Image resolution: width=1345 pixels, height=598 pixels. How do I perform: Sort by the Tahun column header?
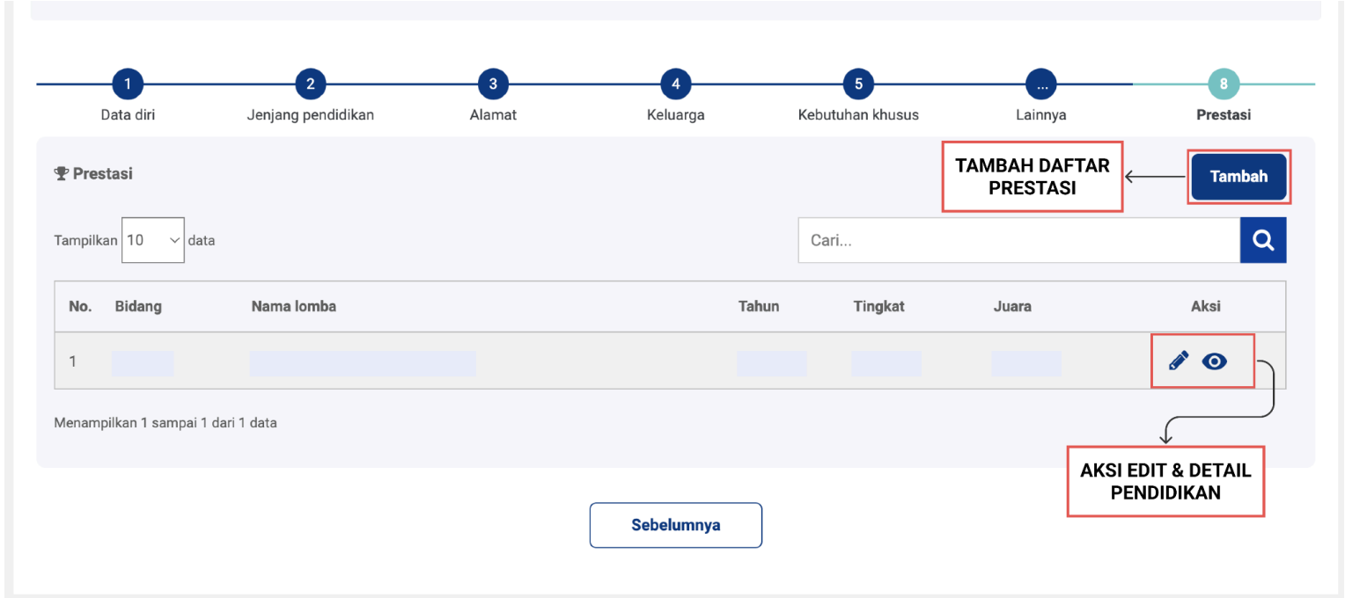(x=759, y=307)
